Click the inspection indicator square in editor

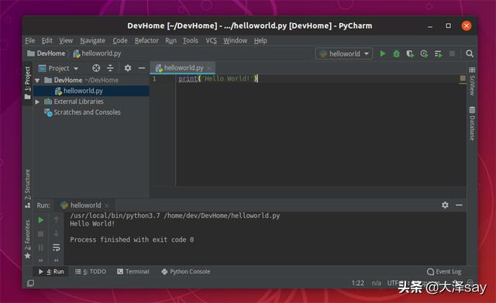point(463,78)
